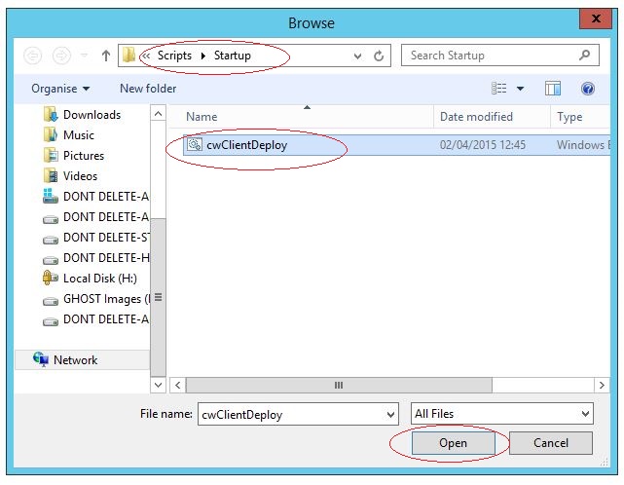Image resolution: width=624 pixels, height=485 pixels.
Task: Open Local Disk (H:)
Action: [100, 279]
